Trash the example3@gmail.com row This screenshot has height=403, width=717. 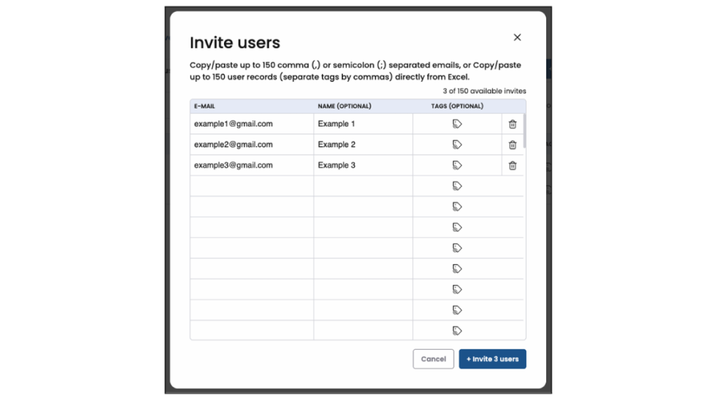point(513,166)
